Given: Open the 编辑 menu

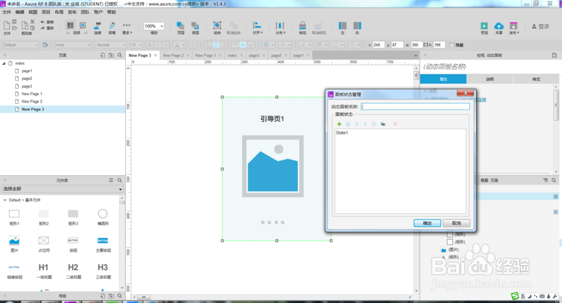Looking at the screenshot, I should pos(20,12).
